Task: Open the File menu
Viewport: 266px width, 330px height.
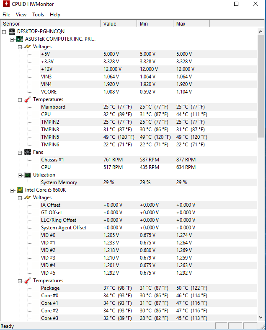Action: coord(6,15)
